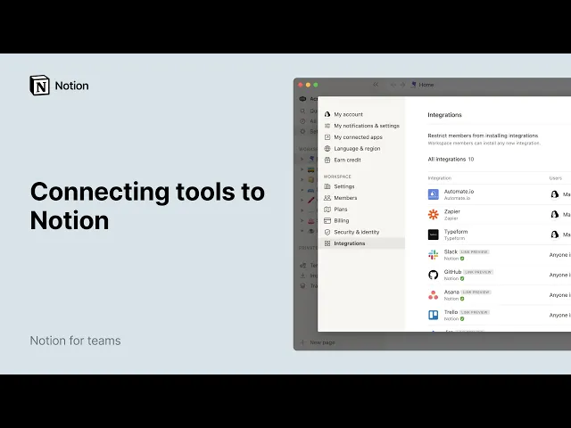571x428 pixels.
Task: Click the Typeform logo icon
Action: pos(433,235)
